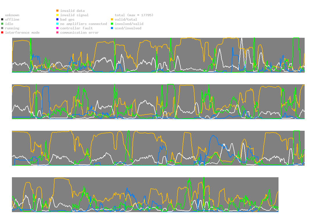318x222 pixels.
Task: Click the 'unknown' legend label
Action: tap(12, 15)
